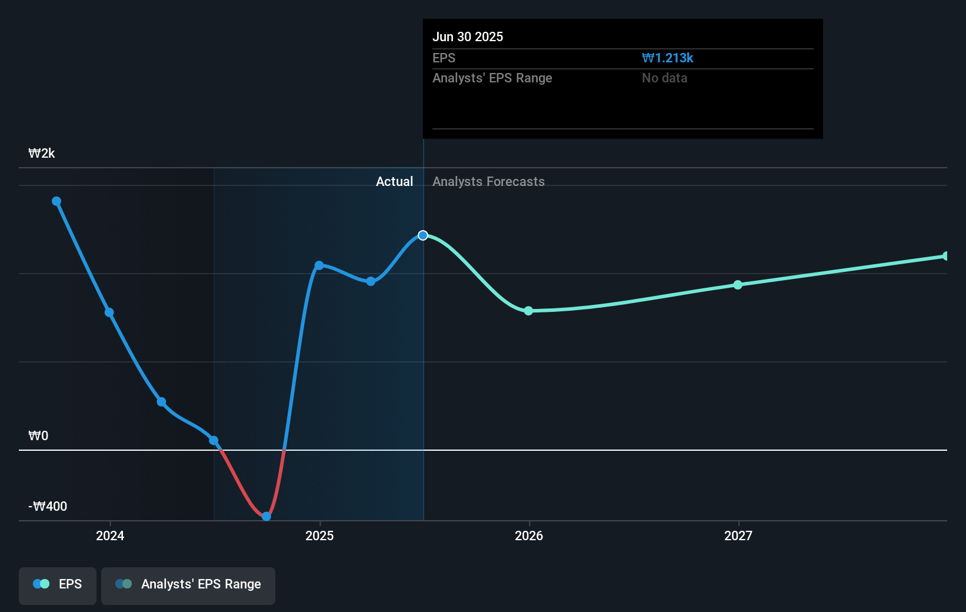This screenshot has height=612, width=966.
Task: Click the lowest red data point below zero
Action: (x=266, y=516)
